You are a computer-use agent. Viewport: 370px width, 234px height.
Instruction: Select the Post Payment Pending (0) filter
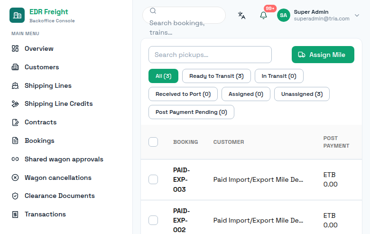point(191,112)
